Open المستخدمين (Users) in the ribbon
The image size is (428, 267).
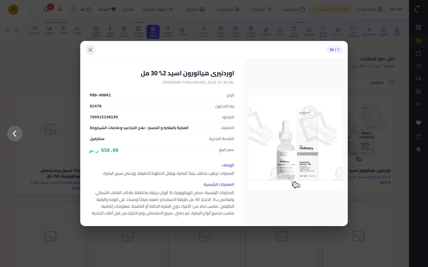[x=369, y=31]
